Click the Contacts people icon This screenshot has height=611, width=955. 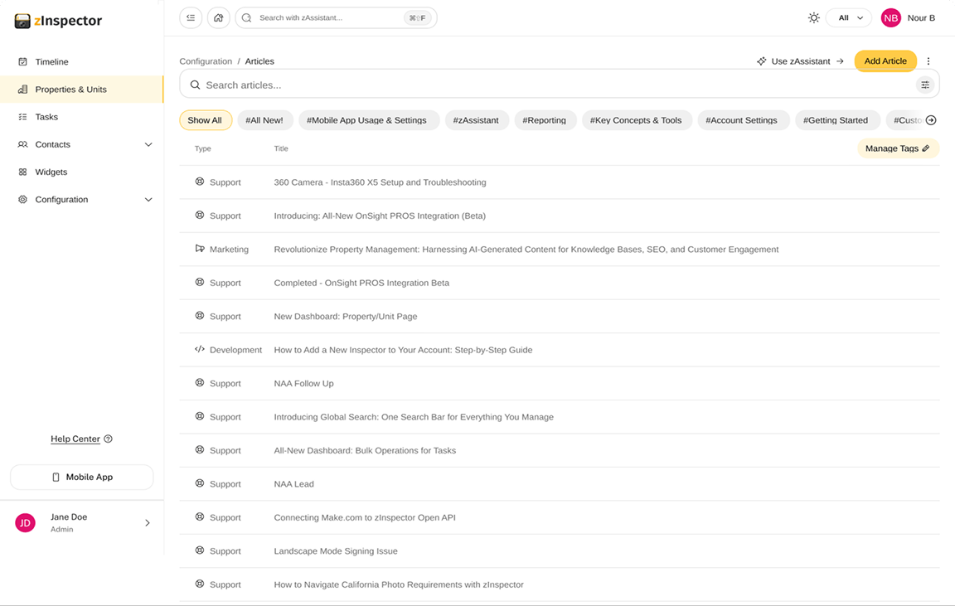(x=22, y=144)
